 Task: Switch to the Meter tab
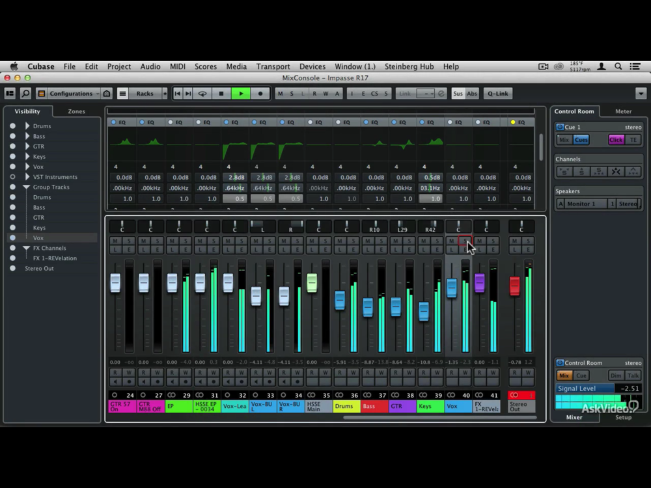coord(623,111)
